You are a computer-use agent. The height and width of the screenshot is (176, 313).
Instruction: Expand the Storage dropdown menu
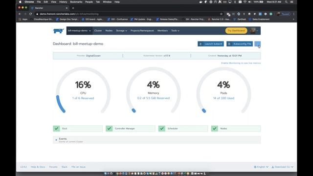121,31
